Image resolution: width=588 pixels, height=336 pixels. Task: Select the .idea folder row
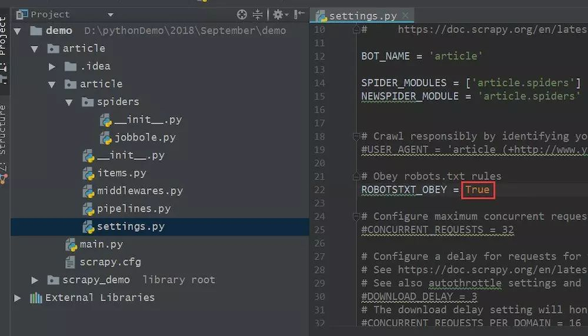[x=160, y=66]
